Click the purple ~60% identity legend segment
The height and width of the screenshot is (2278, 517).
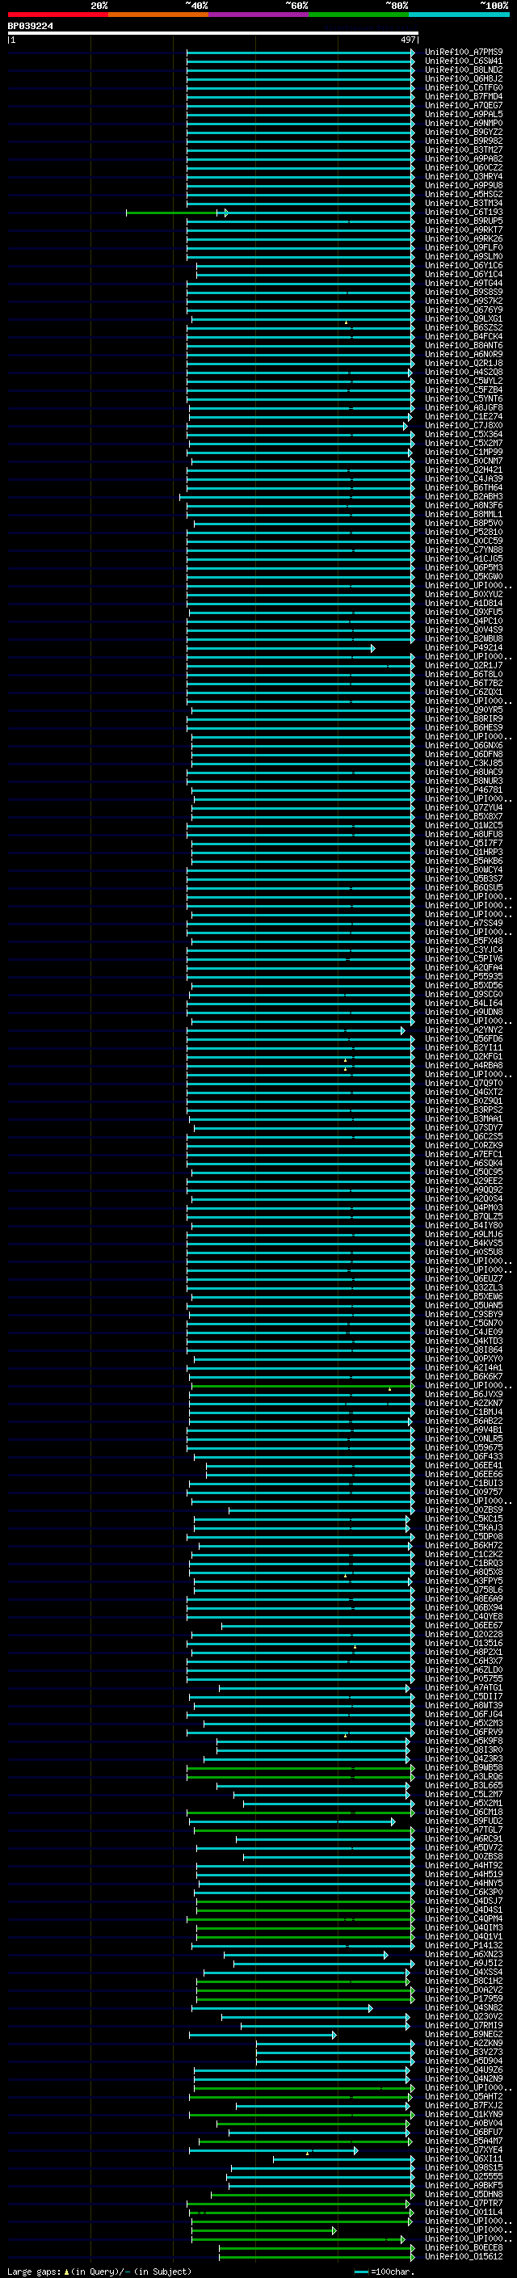258,15
